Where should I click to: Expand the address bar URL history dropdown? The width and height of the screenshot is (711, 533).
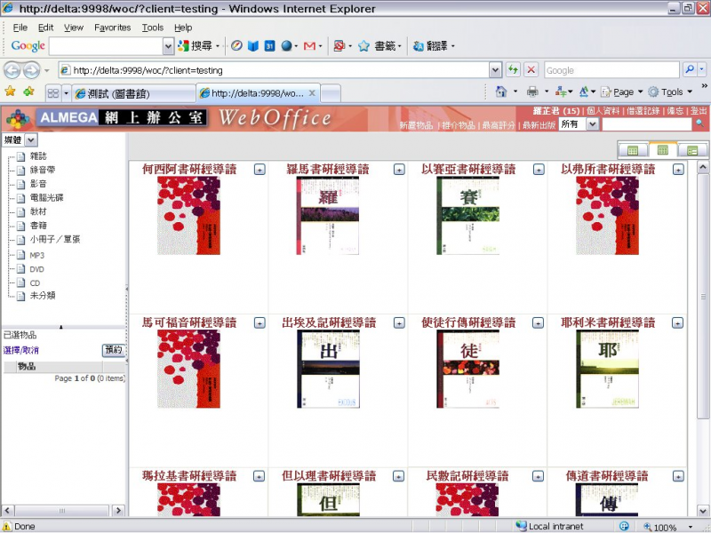pyautogui.click(x=495, y=70)
